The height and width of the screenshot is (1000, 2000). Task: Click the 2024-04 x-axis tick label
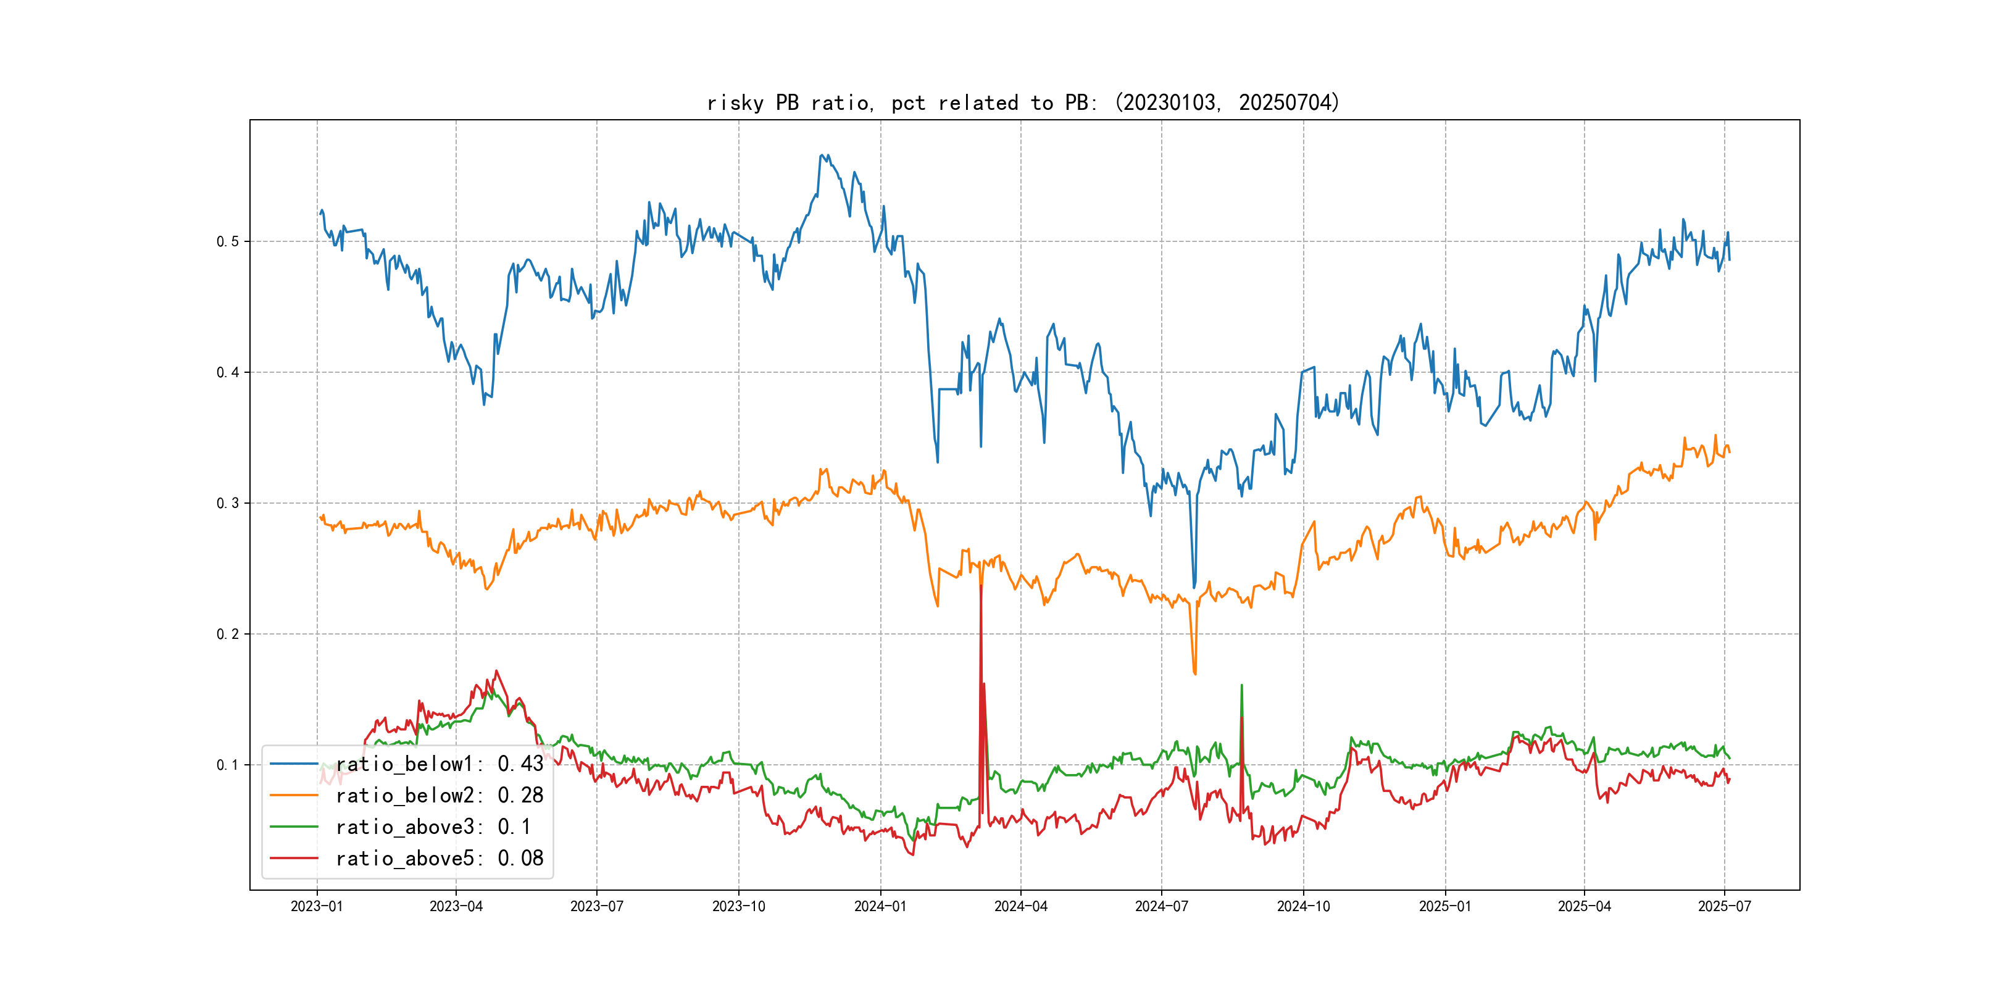[x=1020, y=906]
